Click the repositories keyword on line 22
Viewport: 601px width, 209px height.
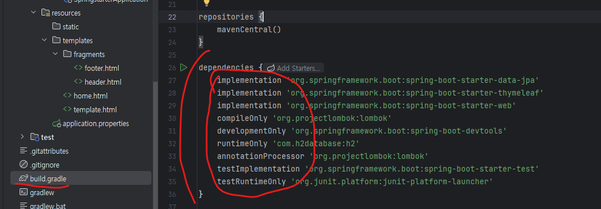pyautogui.click(x=226, y=17)
